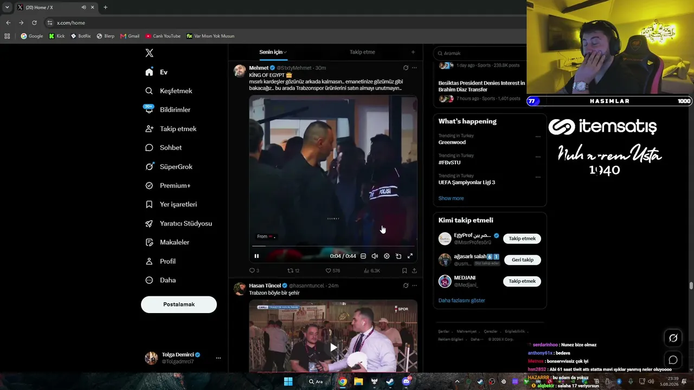Reply to Mehmet's post
This screenshot has width=694, height=390.
(254, 270)
